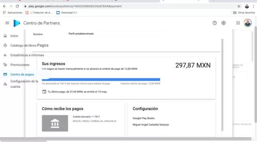Go back with the browser back arrow

[x=4, y=6]
